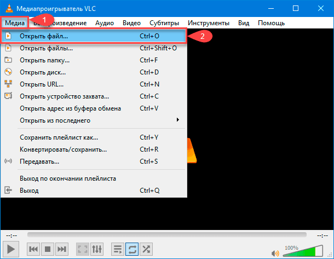Click the network icon for Открыть URL

pyautogui.click(x=8, y=84)
